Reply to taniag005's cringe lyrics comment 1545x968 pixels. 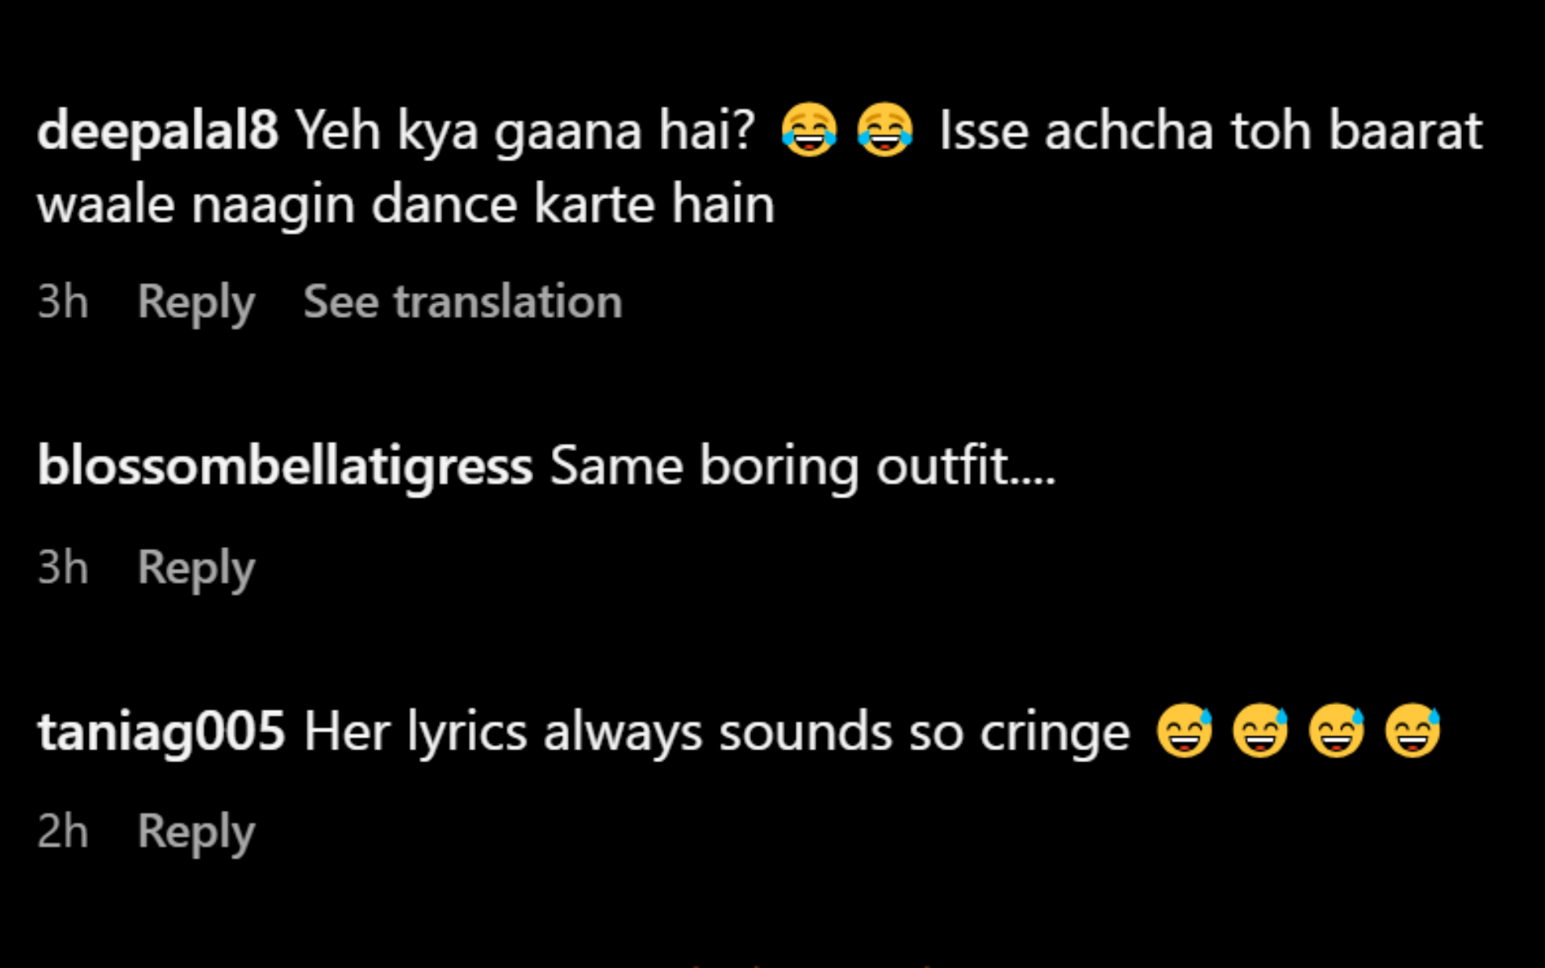[x=196, y=832]
